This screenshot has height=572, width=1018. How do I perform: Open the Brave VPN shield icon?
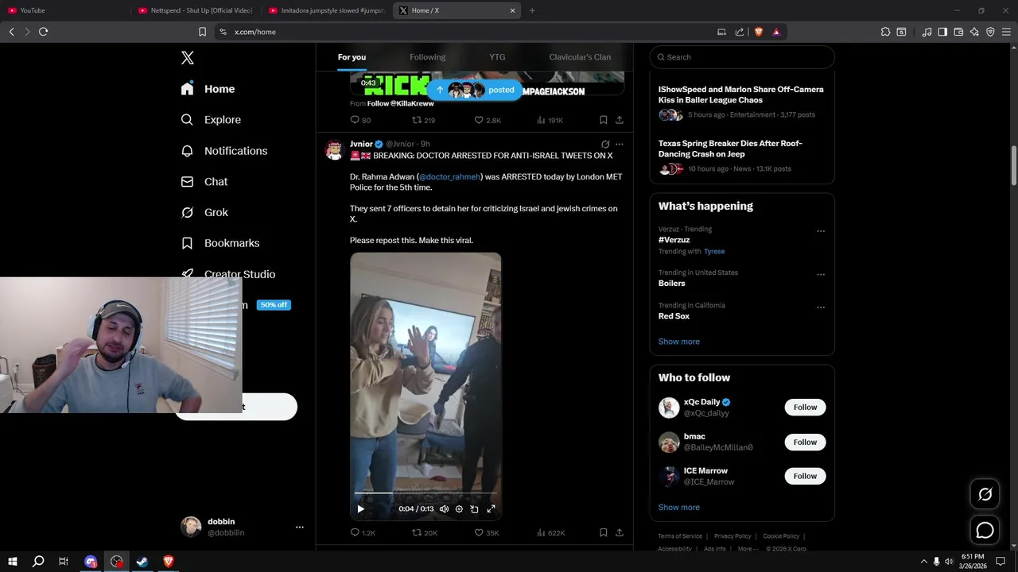coord(990,32)
